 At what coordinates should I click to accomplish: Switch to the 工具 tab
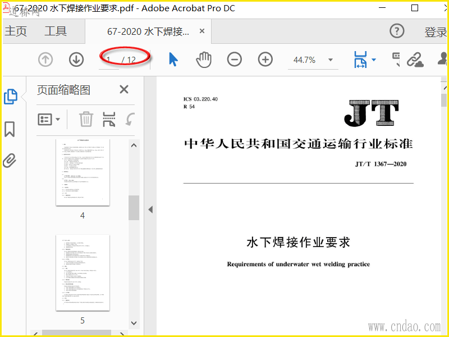coord(56,31)
